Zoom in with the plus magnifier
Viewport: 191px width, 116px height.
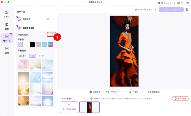click(130, 92)
